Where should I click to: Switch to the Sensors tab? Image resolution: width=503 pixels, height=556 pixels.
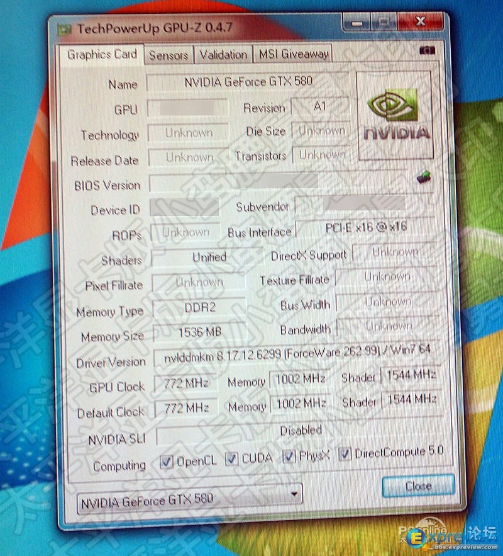tap(169, 55)
